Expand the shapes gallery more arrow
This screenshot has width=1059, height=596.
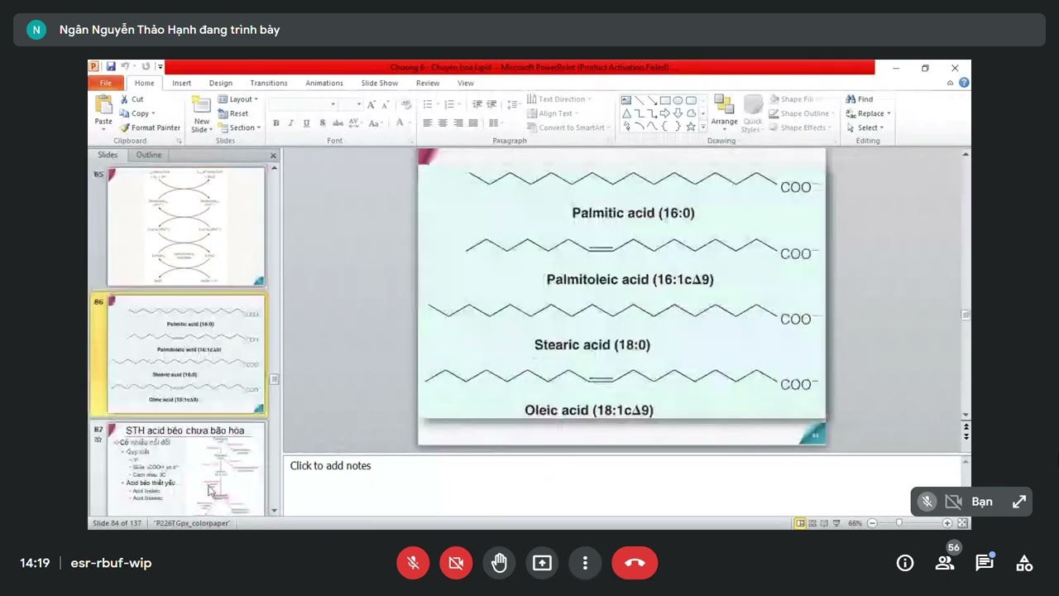point(703,127)
